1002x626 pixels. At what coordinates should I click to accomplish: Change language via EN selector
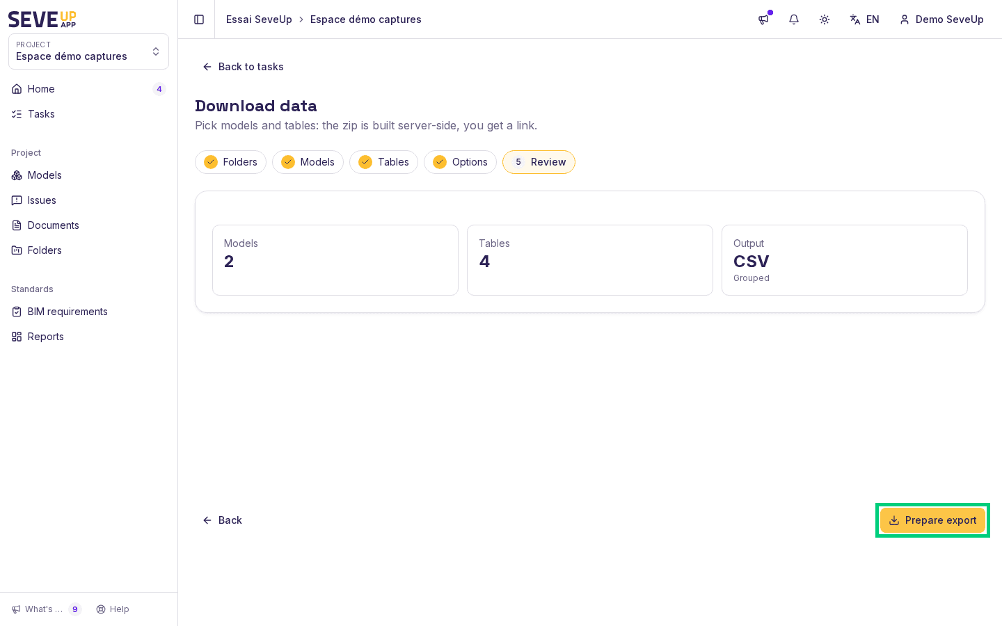click(864, 19)
